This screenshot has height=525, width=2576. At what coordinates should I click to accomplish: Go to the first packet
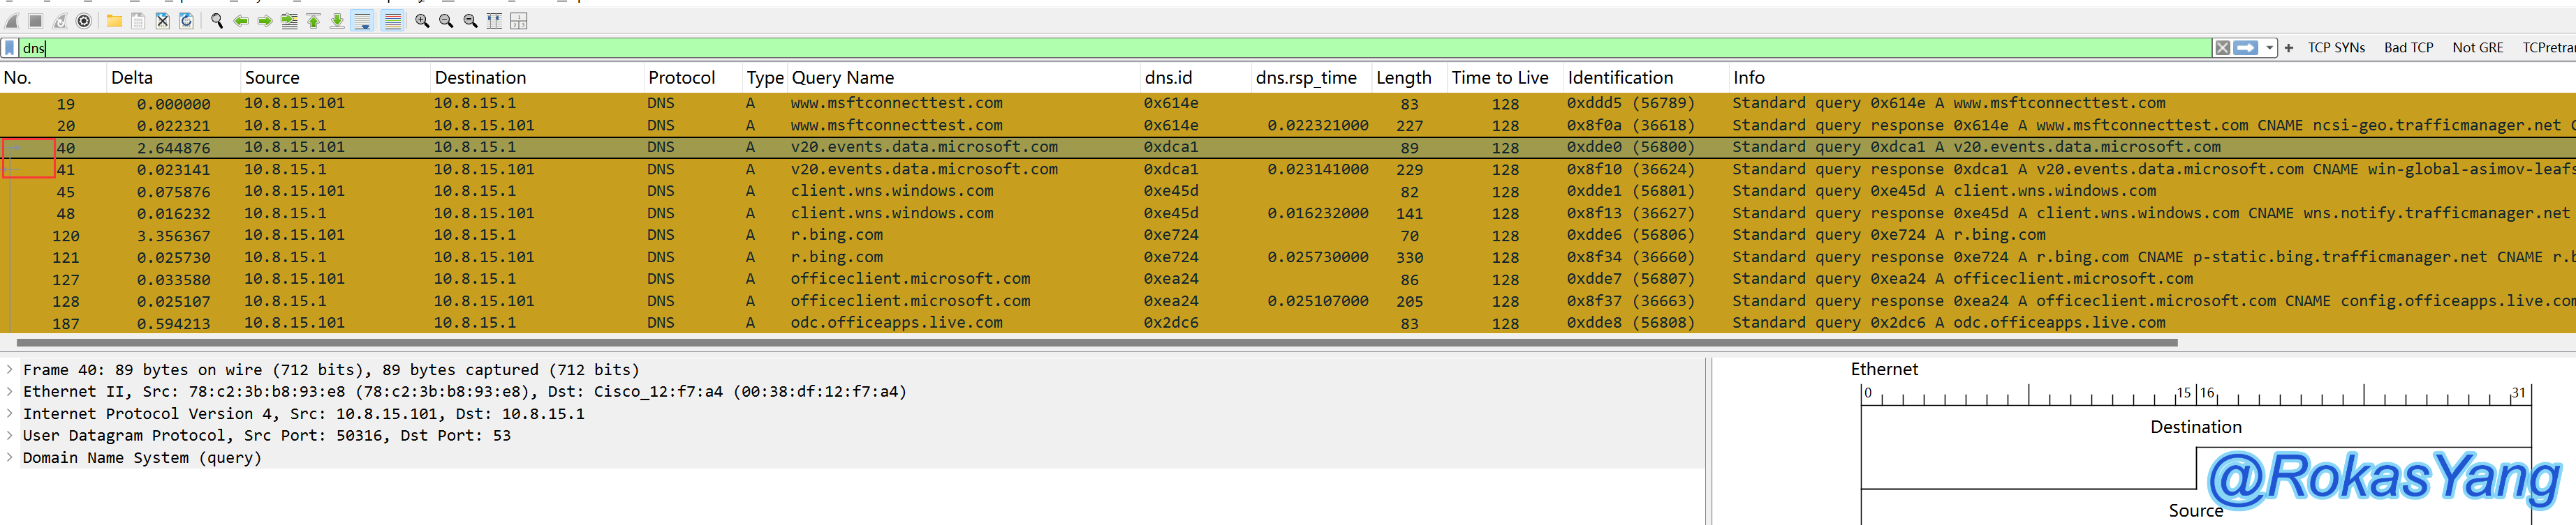[313, 21]
